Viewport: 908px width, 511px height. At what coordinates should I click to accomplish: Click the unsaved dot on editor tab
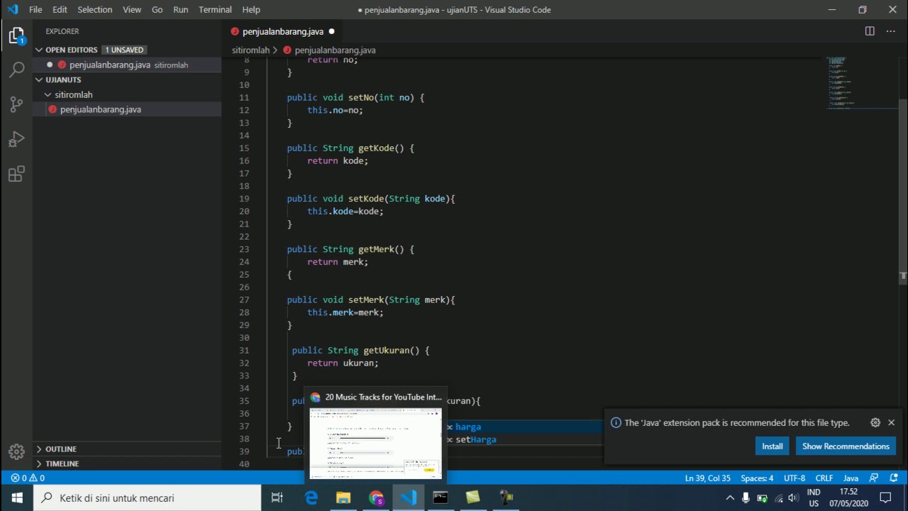[331, 31]
